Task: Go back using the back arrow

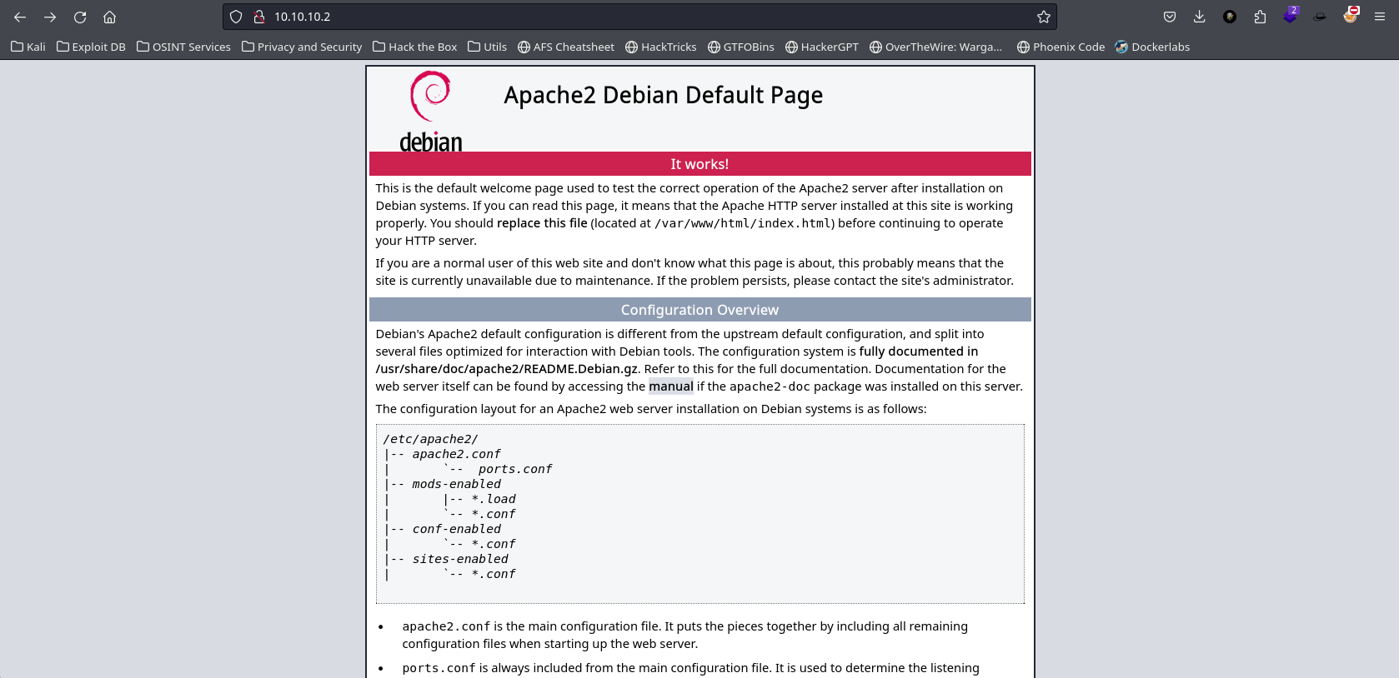Action: tap(20, 17)
